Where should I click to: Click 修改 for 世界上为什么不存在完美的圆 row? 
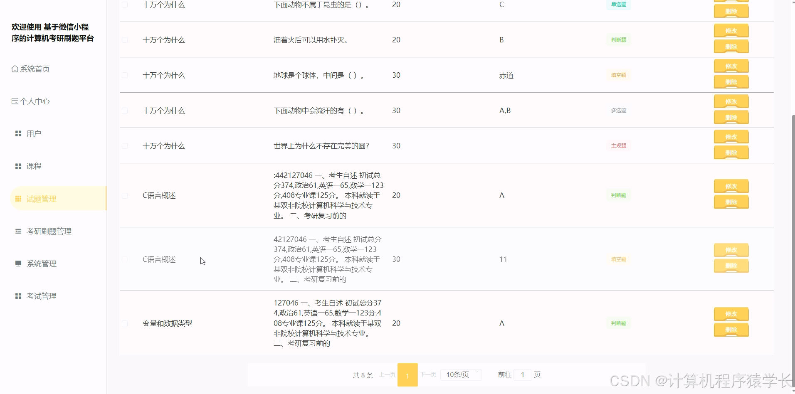click(731, 137)
